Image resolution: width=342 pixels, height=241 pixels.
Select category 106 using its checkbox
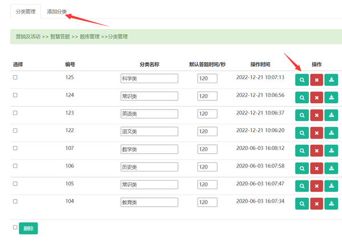coord(15,166)
